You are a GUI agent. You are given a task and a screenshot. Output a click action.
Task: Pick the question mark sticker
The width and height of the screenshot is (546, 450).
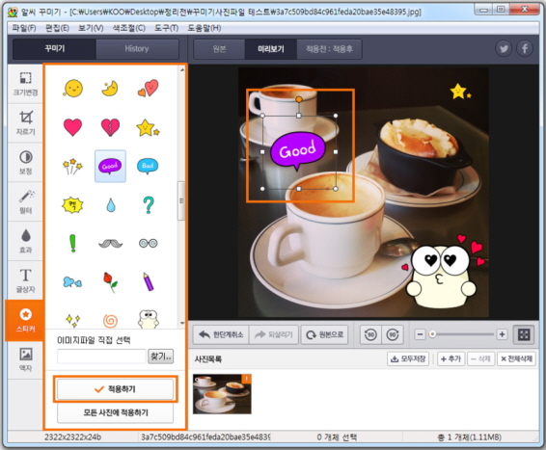[149, 205]
